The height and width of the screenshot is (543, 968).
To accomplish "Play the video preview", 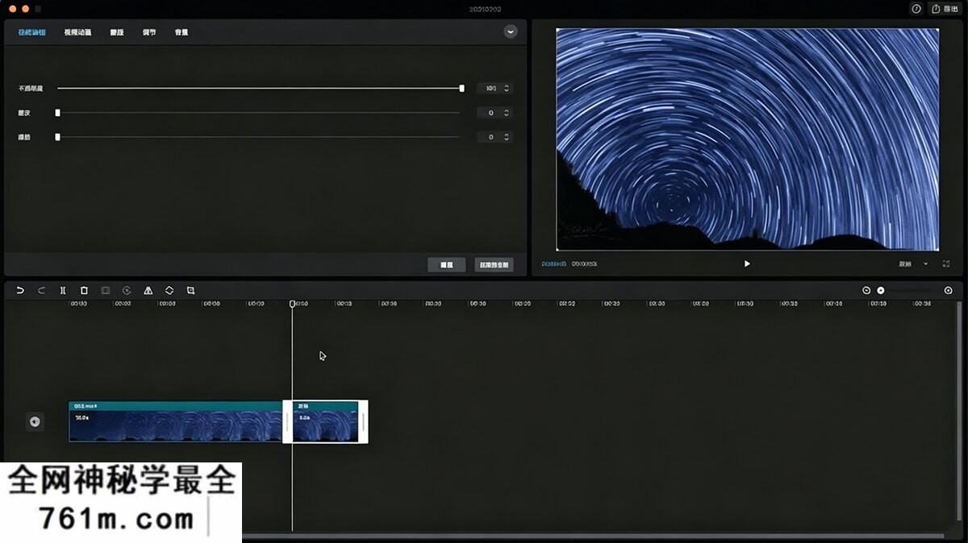I will pyautogui.click(x=747, y=263).
